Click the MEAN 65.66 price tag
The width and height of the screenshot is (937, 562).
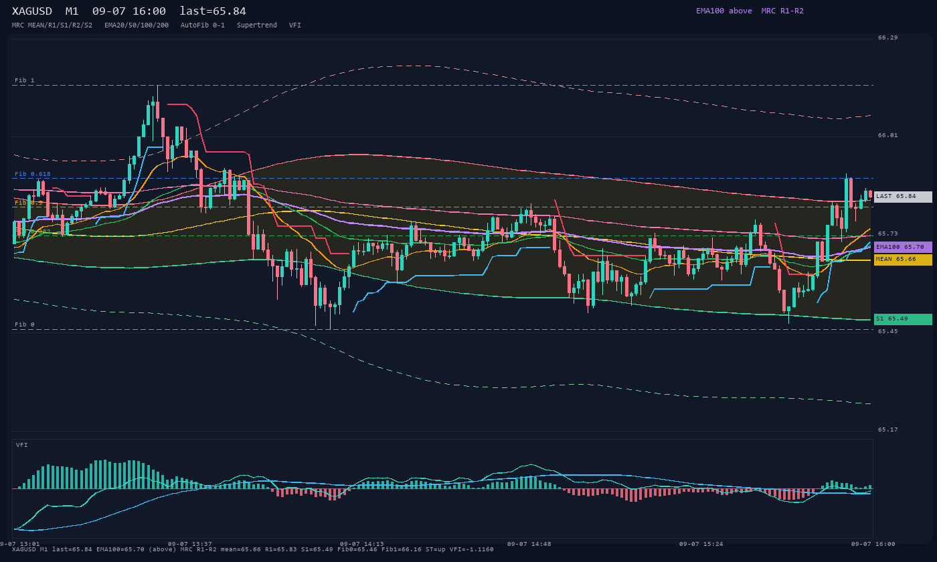(x=903, y=260)
